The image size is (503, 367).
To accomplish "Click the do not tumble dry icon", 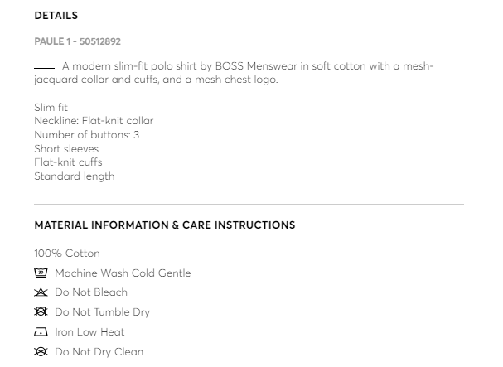I will click(41, 312).
